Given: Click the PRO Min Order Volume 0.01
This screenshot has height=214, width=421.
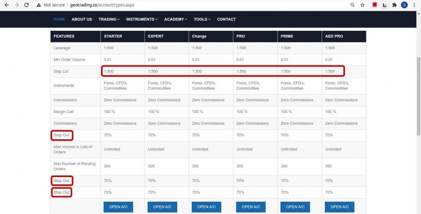Looking at the screenshot, I should click(x=240, y=60).
